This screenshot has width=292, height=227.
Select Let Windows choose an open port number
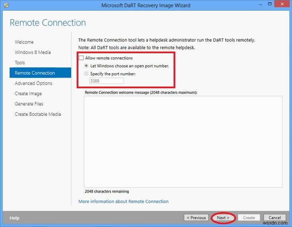click(x=86, y=66)
